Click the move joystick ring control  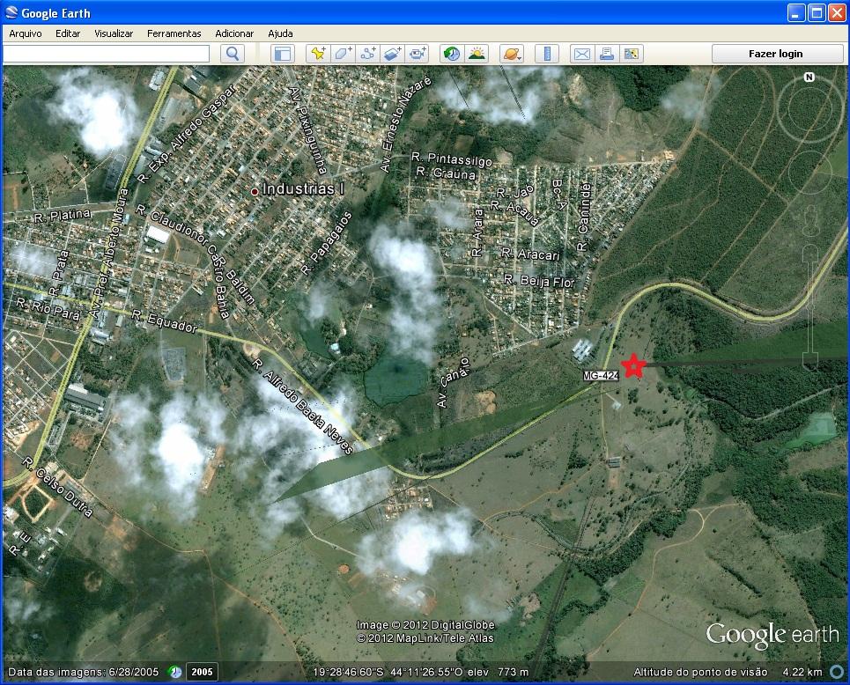809,173
